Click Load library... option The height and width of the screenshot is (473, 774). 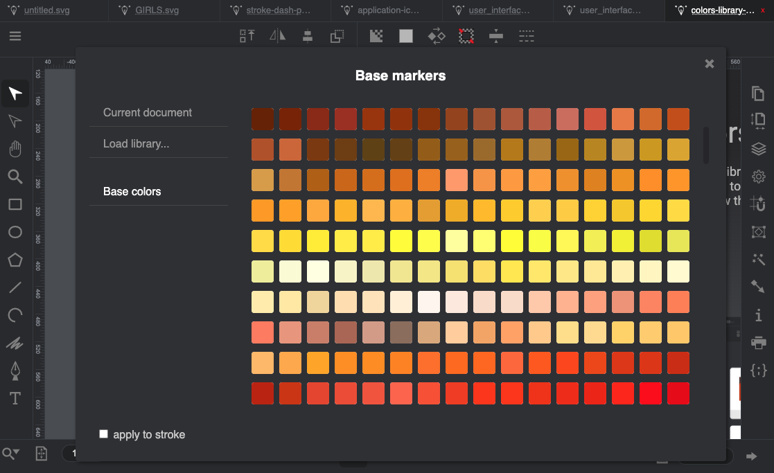click(x=137, y=143)
